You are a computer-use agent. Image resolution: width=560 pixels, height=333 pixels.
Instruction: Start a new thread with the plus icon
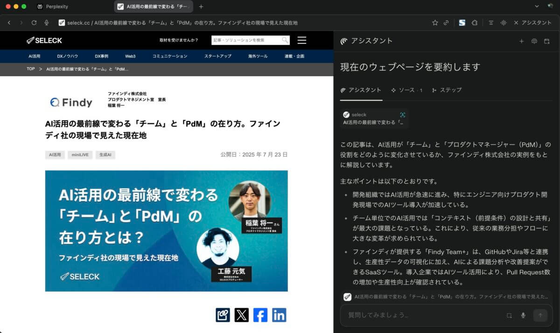[x=522, y=41]
